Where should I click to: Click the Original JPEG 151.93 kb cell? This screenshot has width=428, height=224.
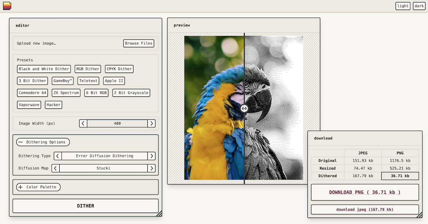(363, 161)
